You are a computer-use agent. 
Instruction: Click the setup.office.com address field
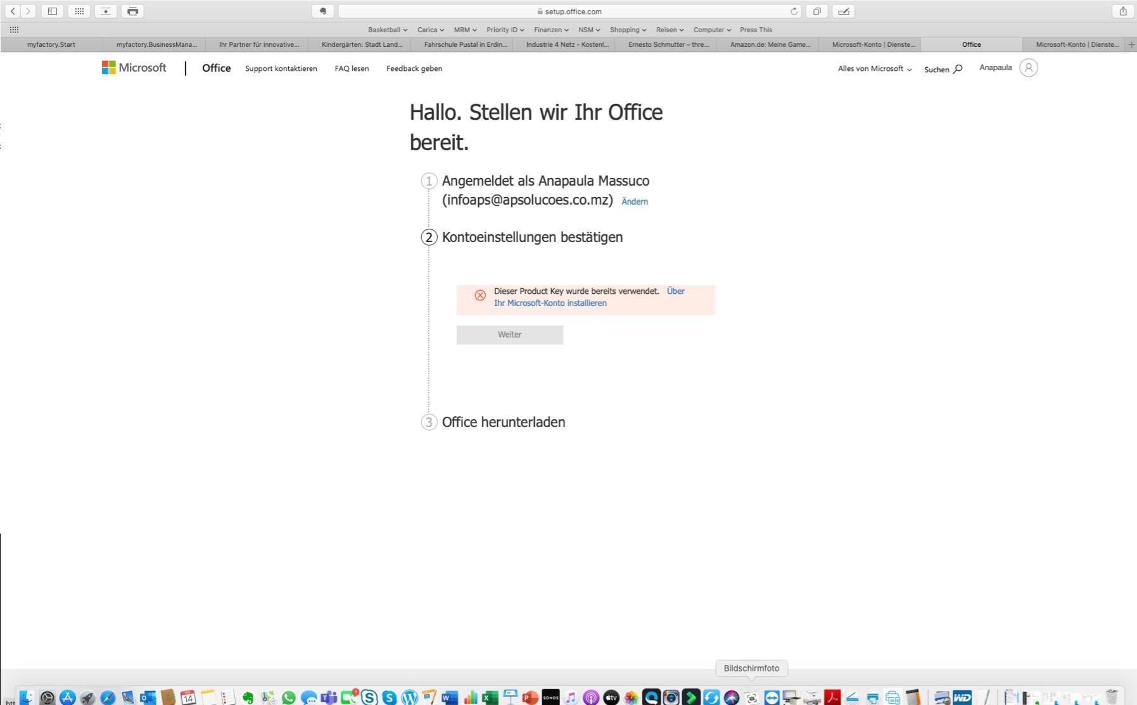click(x=569, y=11)
